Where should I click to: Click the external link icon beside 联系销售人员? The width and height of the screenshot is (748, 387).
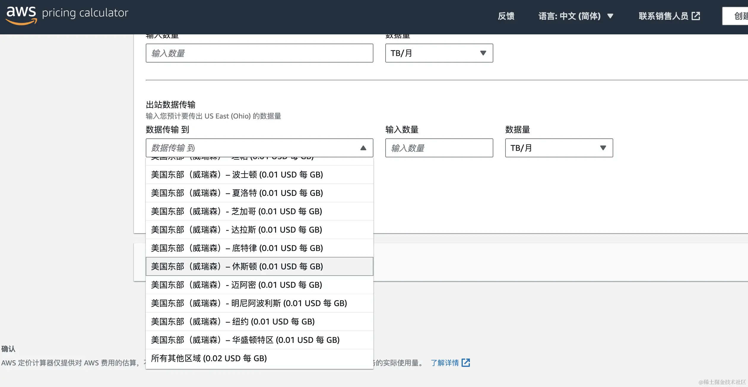696,16
